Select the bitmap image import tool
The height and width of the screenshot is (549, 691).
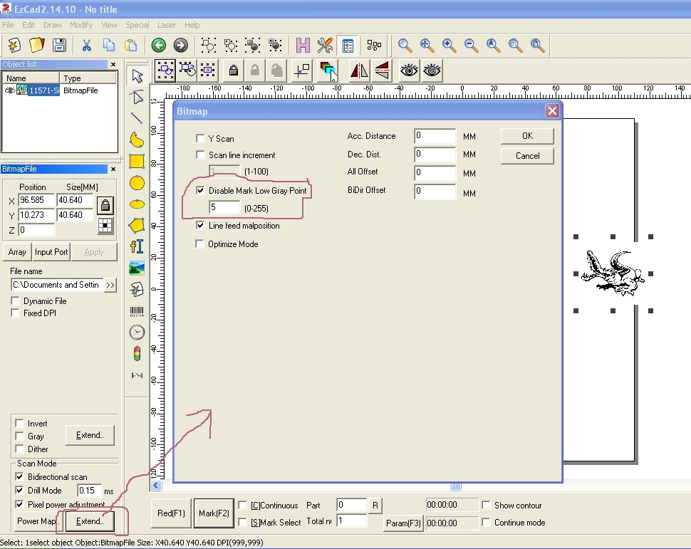coord(137,268)
